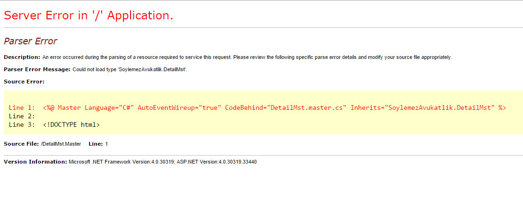
Task: Click the 'Parser Error Message:' label
Action: [x=37, y=69]
